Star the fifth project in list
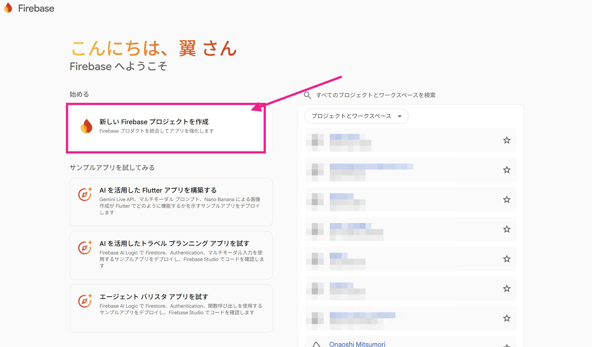The image size is (592, 347). click(x=507, y=259)
